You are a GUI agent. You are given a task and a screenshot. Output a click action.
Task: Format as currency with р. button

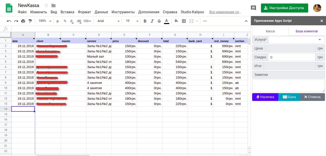pyautogui.click(x=58, y=21)
